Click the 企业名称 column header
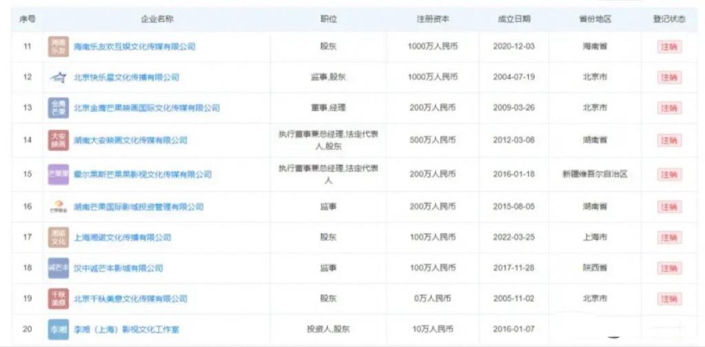This screenshot has width=705, height=347. 157,19
